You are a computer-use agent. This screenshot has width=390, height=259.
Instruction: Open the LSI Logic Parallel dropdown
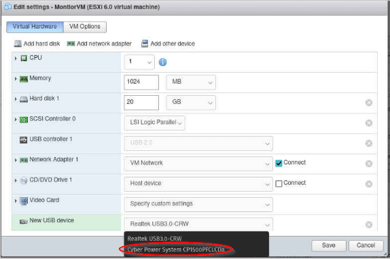pos(154,122)
